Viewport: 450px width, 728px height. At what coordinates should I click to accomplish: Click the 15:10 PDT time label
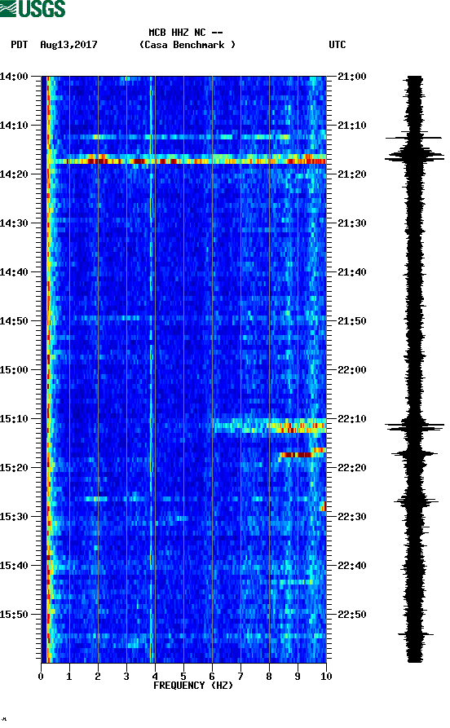tap(14, 419)
